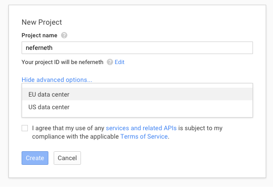Tick the Terms of Service agreement checkbox
273x189 pixels.
tap(25, 128)
